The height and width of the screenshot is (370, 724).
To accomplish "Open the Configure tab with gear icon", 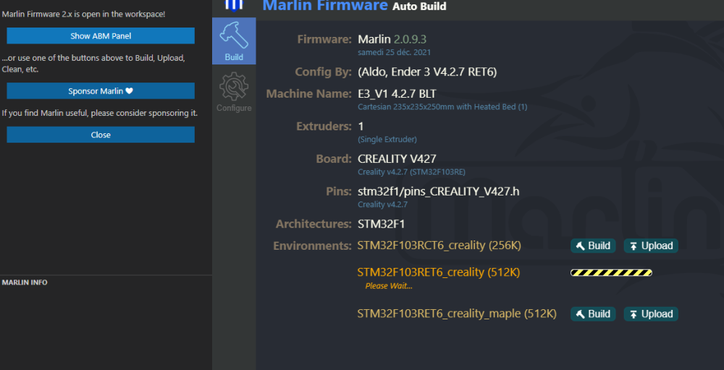I will coord(234,92).
